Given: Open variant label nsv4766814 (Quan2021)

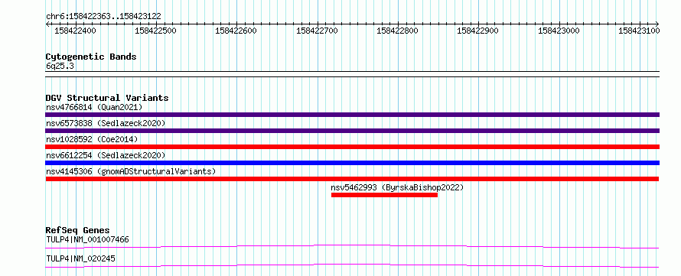Looking at the screenshot, I should click(94, 107).
